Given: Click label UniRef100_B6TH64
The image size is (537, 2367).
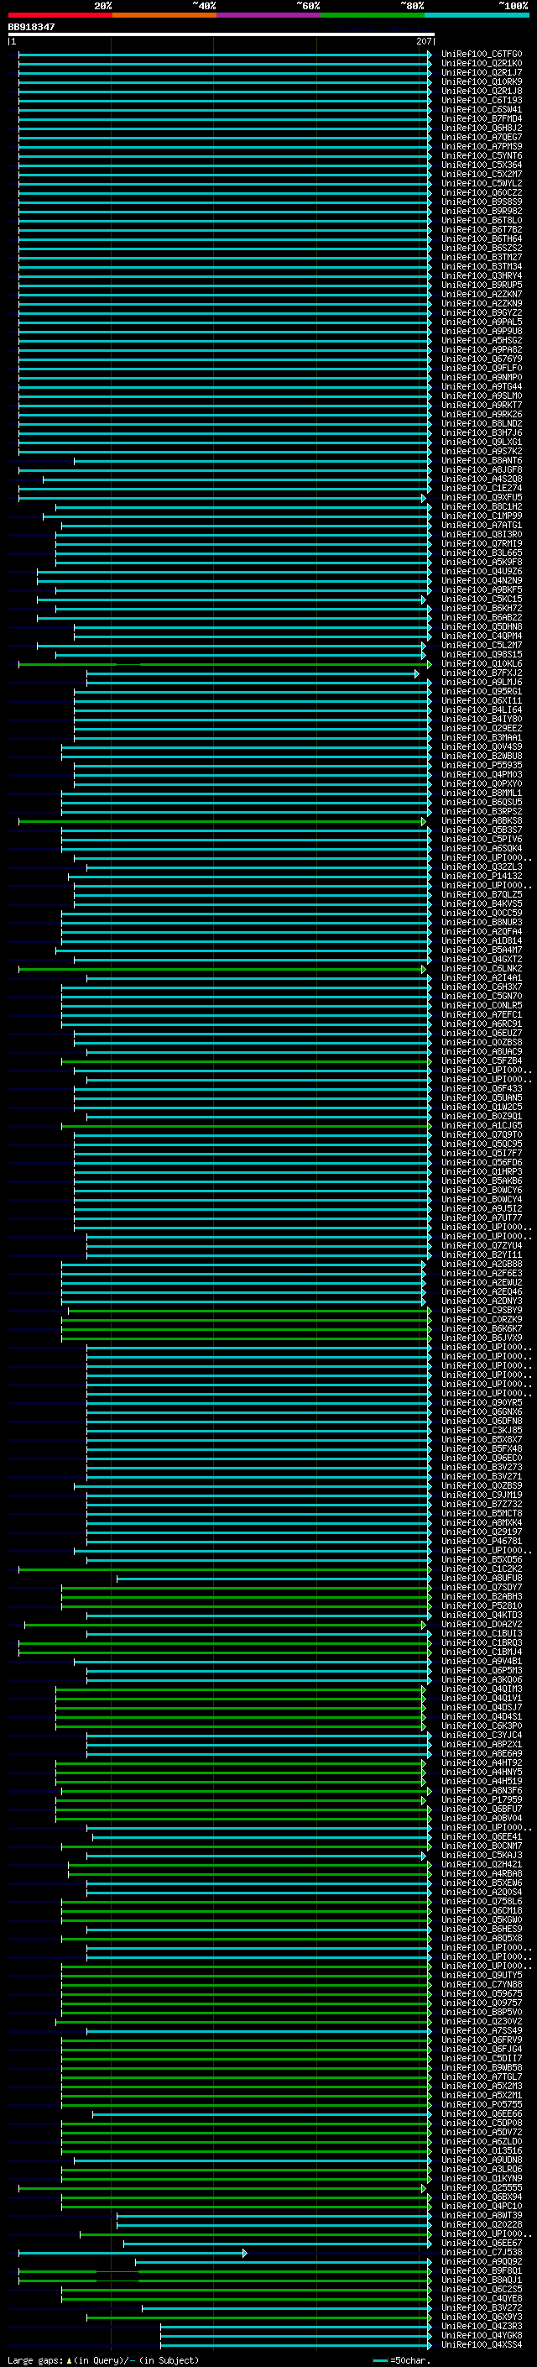Looking at the screenshot, I should point(481,238).
